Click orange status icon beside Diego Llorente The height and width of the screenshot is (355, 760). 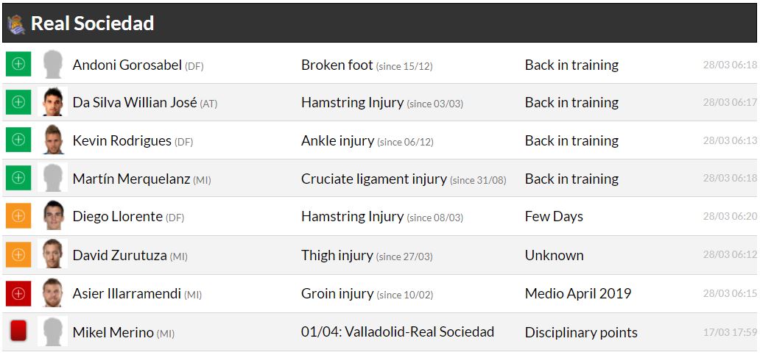[18, 216]
